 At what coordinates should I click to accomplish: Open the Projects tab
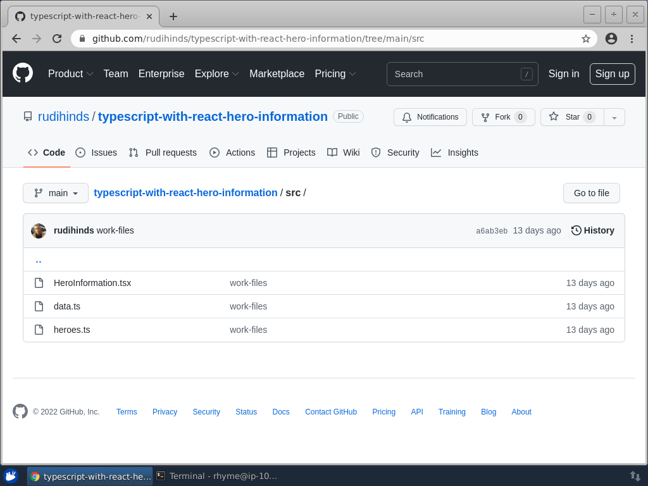pyautogui.click(x=291, y=153)
